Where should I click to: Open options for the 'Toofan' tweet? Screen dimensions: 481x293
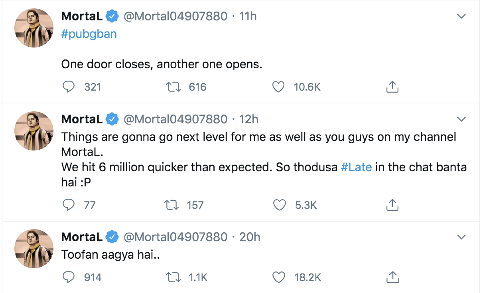(x=461, y=237)
